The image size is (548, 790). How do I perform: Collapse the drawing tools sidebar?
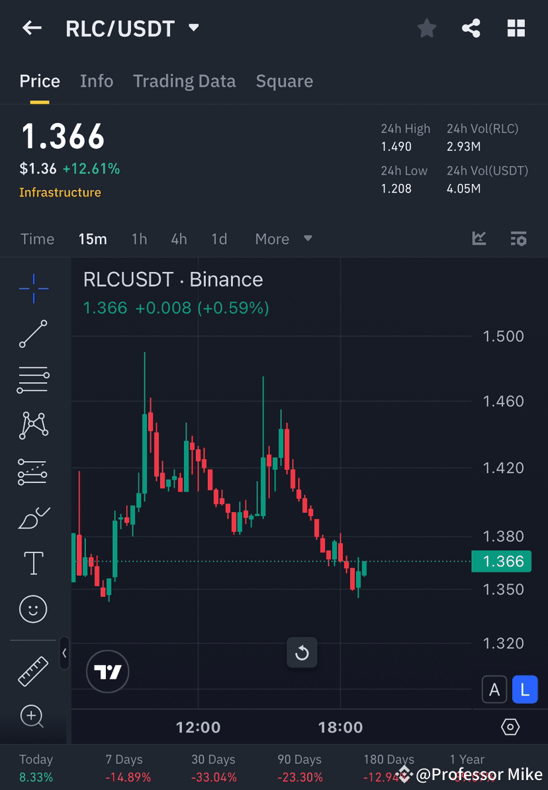64,654
